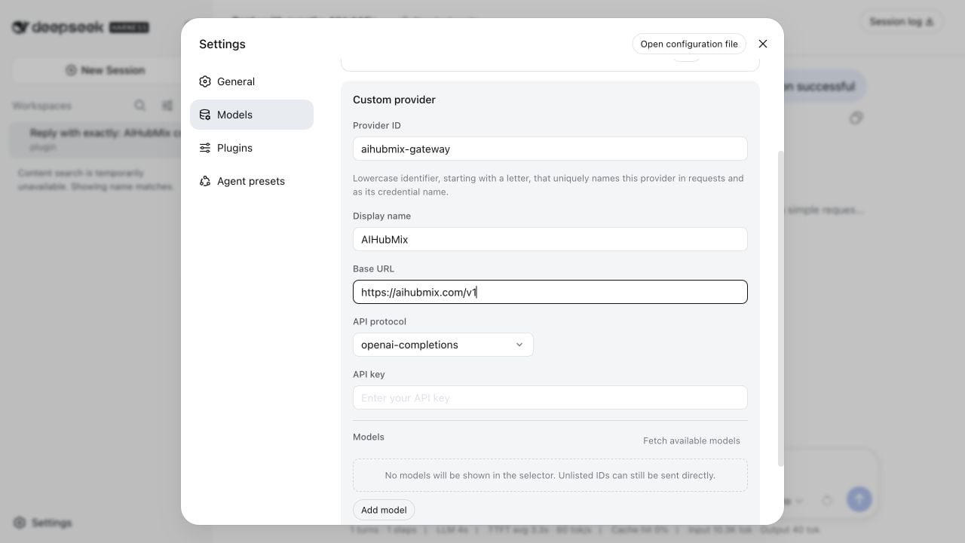
Task: Click the 'Content search is temporarily unavailable' message
Action: (x=96, y=179)
